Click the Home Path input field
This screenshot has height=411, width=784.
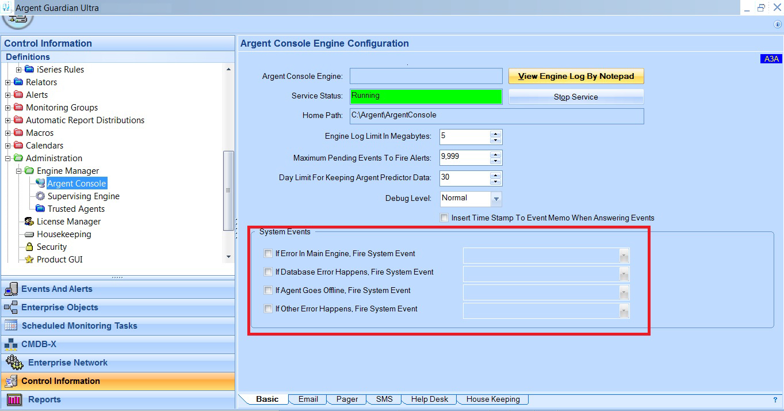click(496, 115)
